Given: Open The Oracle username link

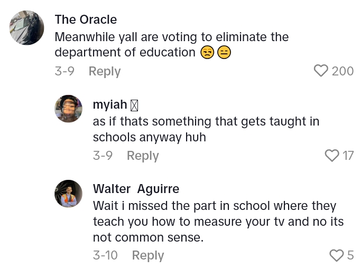Looking at the screenshot, I should tap(86, 20).
